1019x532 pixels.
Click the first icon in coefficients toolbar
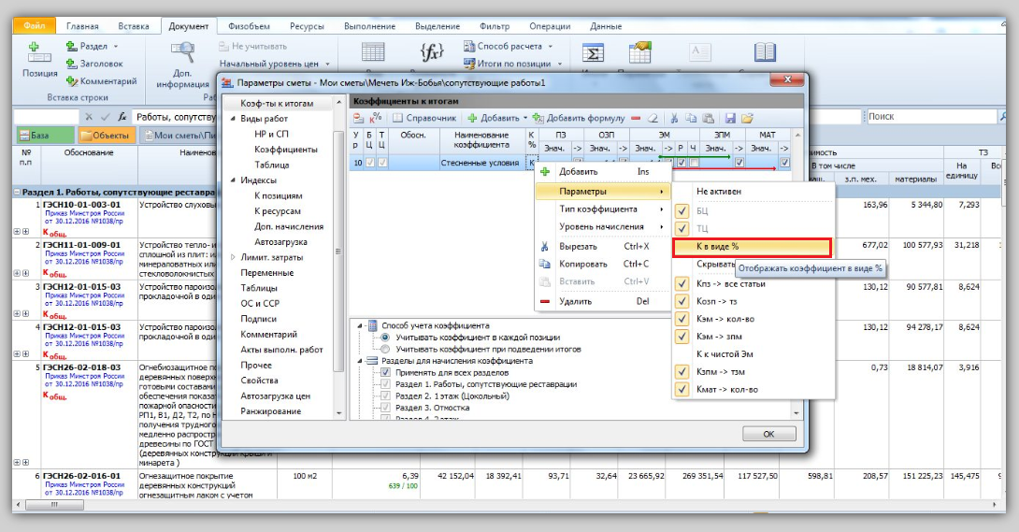point(358,118)
